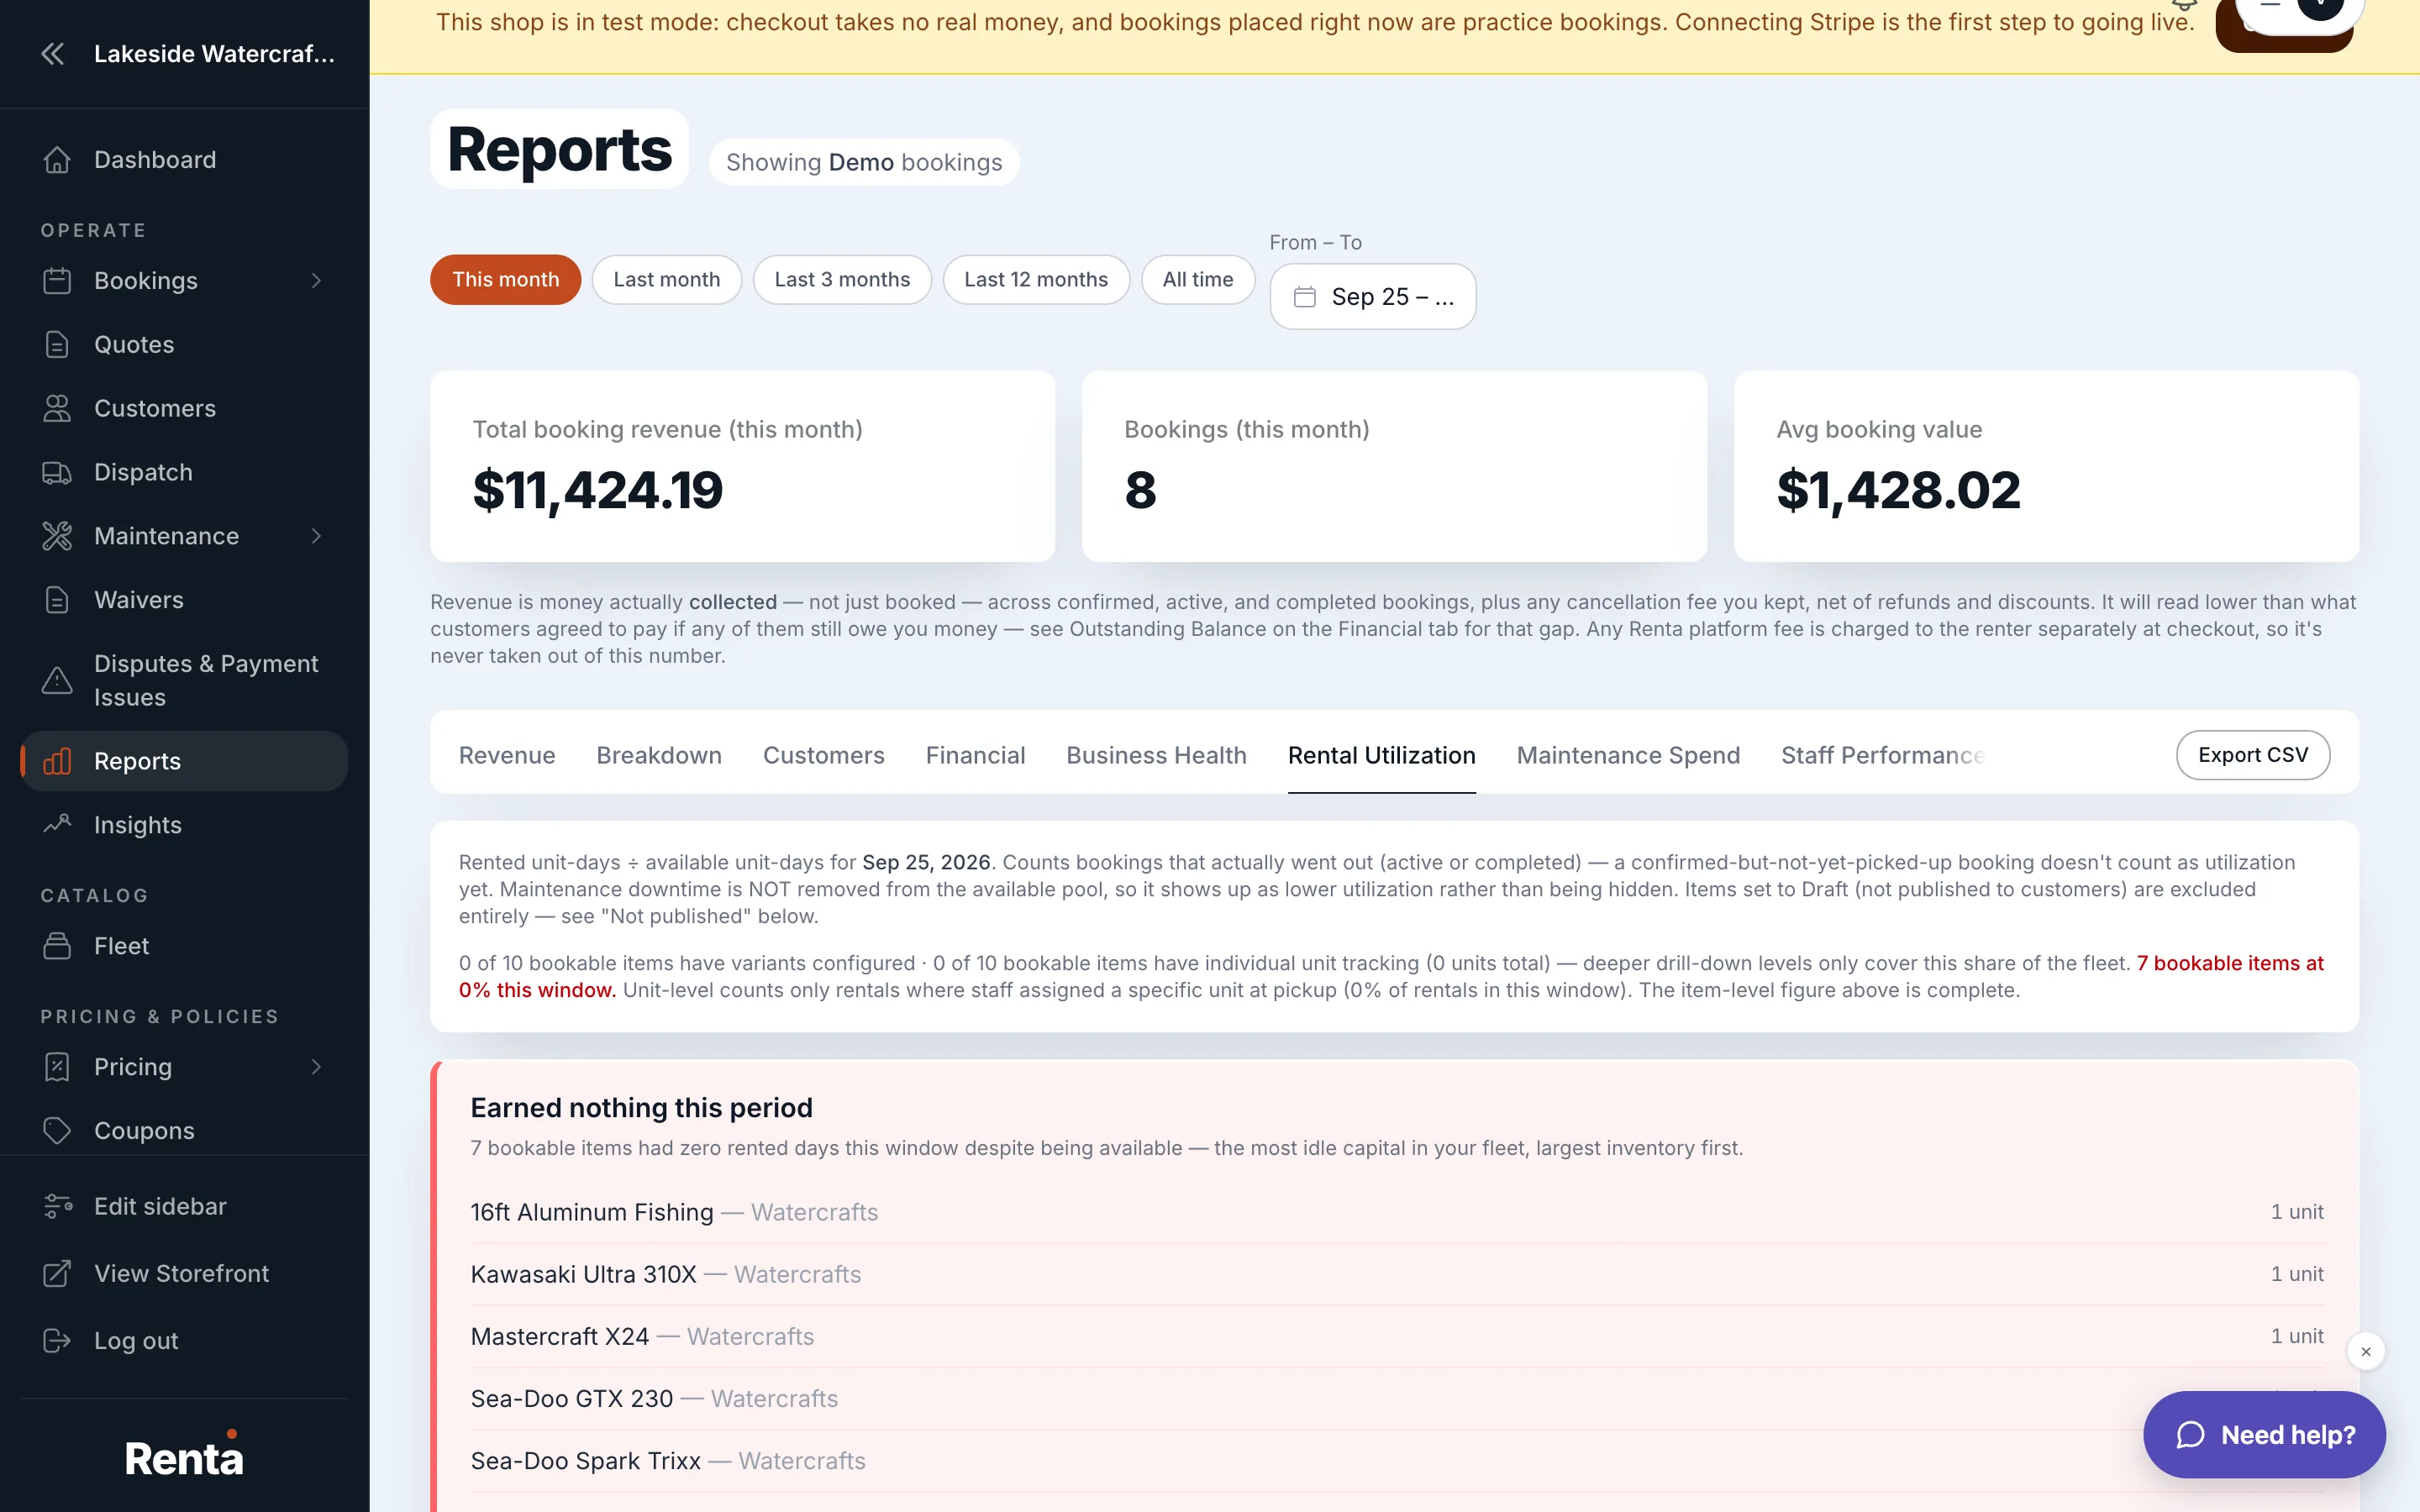2420x1512 pixels.
Task: Collapse sidebar with double-chevron icon
Action: pyautogui.click(x=53, y=54)
